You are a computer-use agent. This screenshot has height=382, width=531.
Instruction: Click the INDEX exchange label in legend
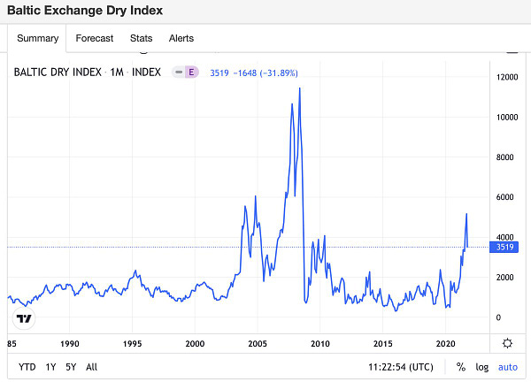point(146,73)
